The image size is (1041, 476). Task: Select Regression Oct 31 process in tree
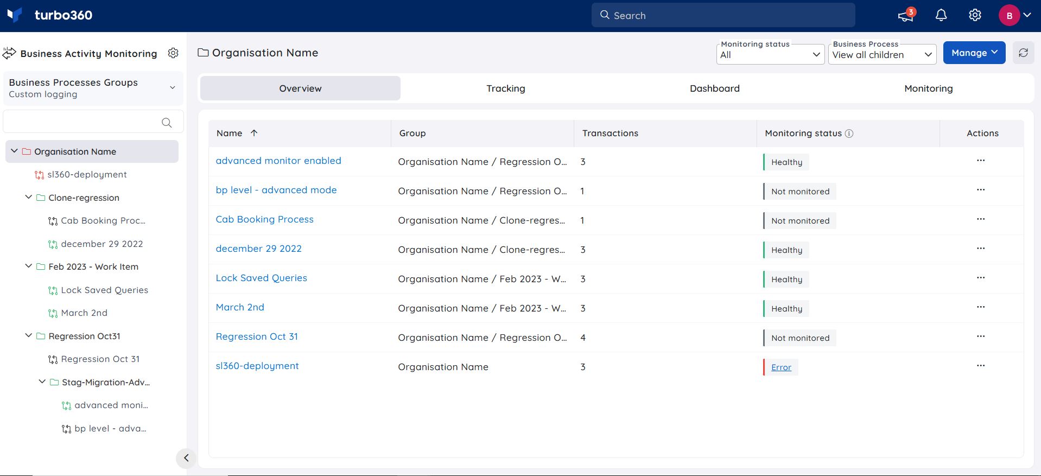click(100, 359)
